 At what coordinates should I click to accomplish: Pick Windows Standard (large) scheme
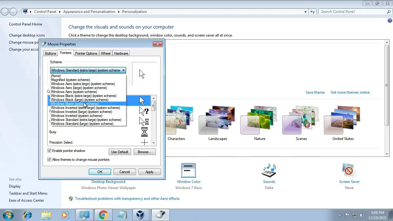88,124
